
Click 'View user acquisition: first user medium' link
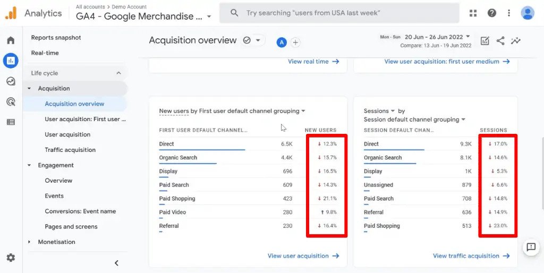[447, 62]
